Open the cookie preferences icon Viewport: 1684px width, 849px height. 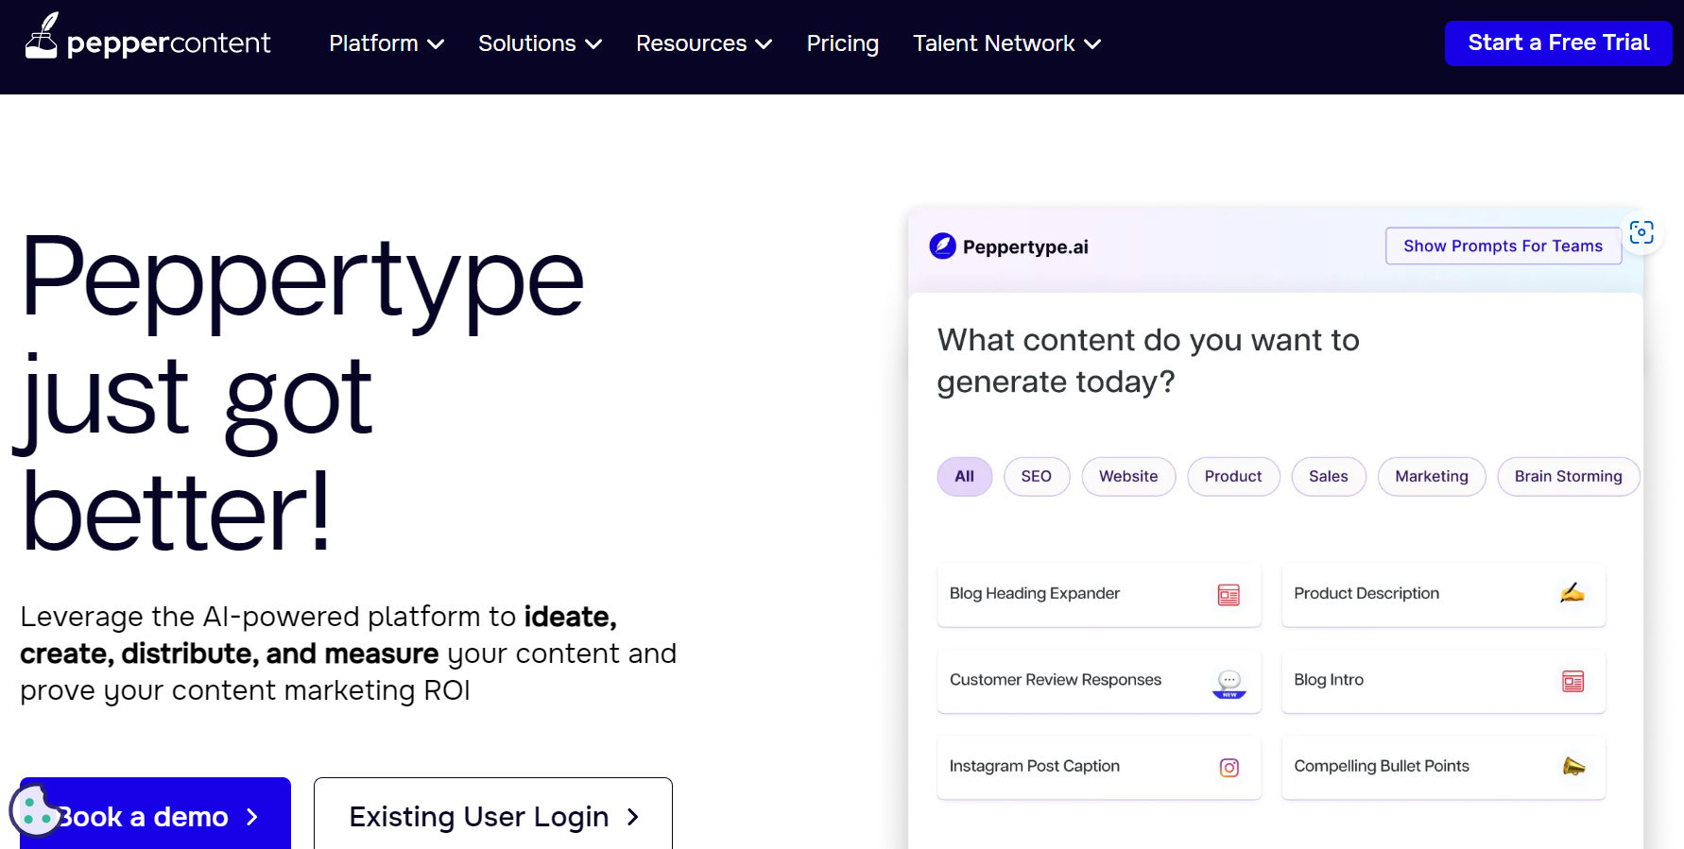click(36, 810)
